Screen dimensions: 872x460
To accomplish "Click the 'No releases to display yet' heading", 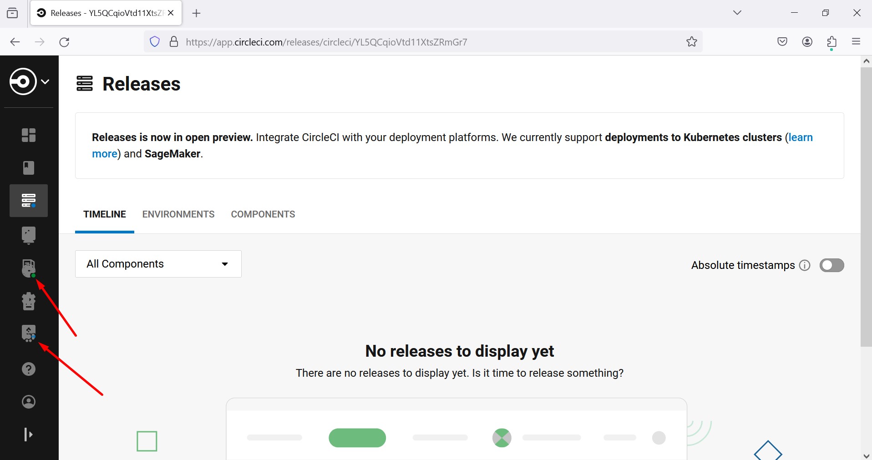I will pos(460,351).
